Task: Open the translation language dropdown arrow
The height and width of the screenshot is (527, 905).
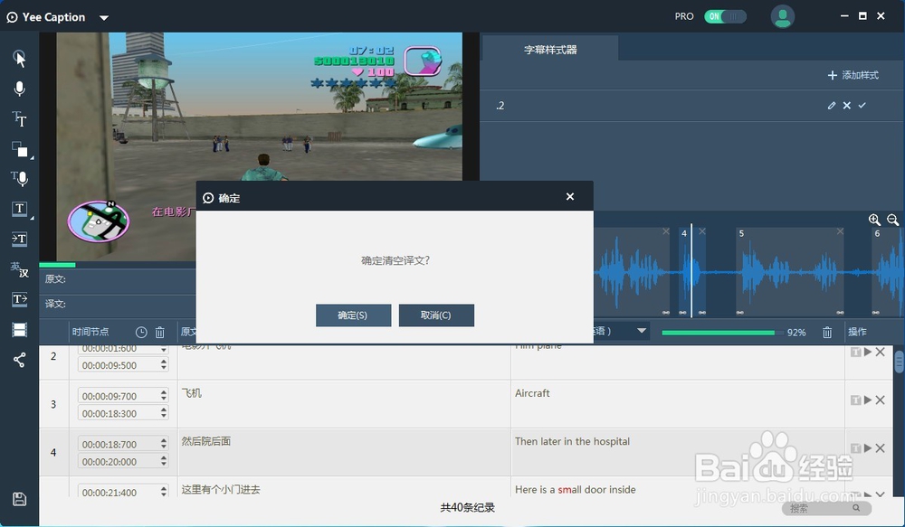Action: (x=642, y=331)
